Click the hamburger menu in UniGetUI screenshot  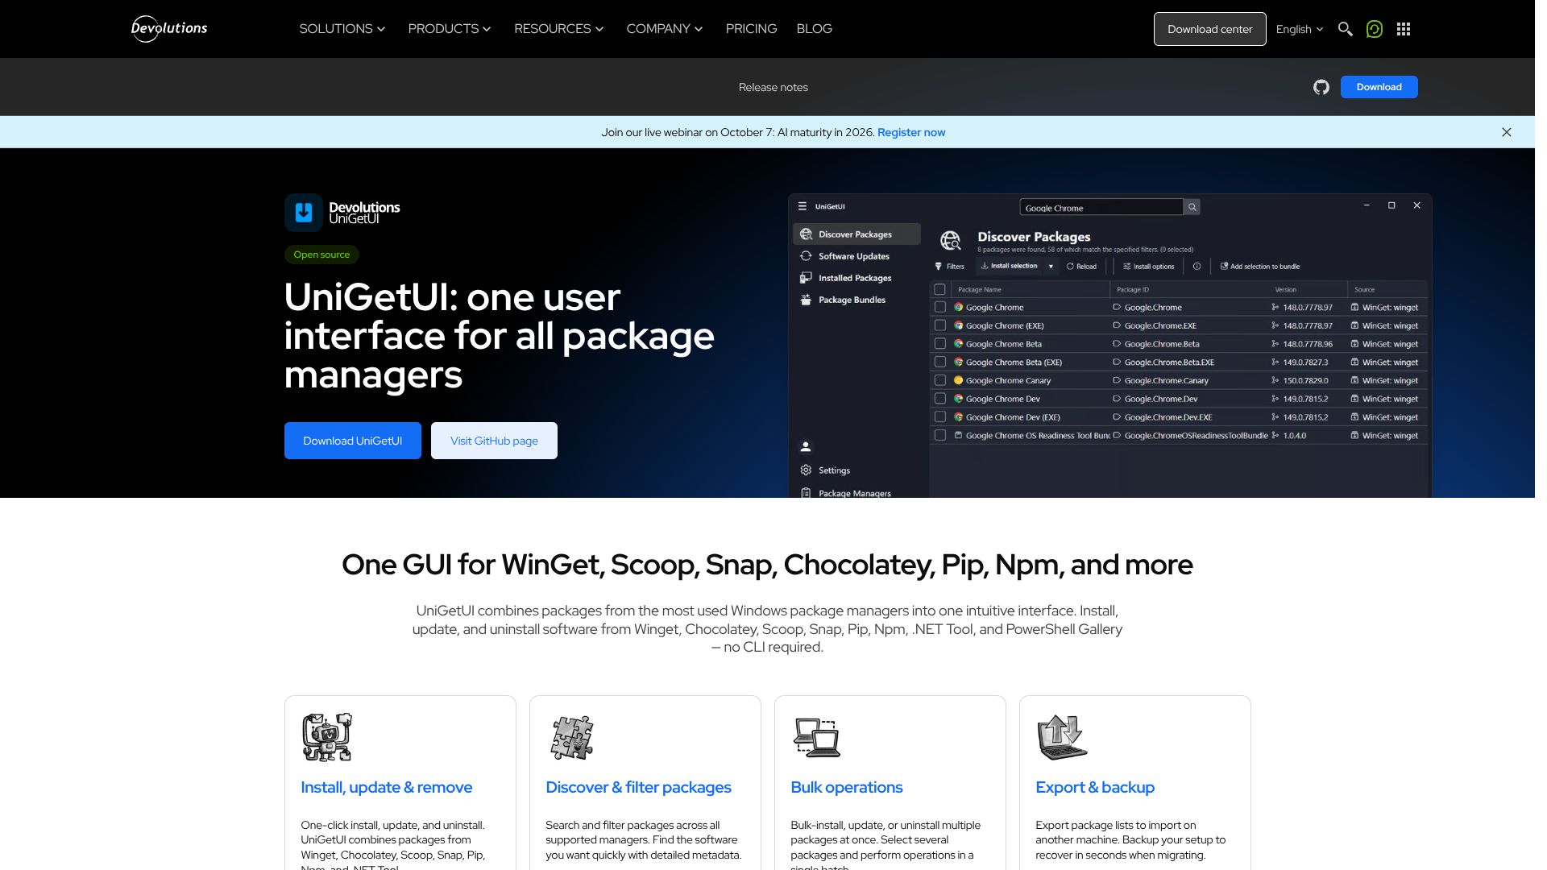[803, 206]
